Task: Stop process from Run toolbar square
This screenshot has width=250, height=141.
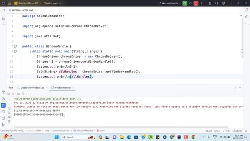Action: 13,94
